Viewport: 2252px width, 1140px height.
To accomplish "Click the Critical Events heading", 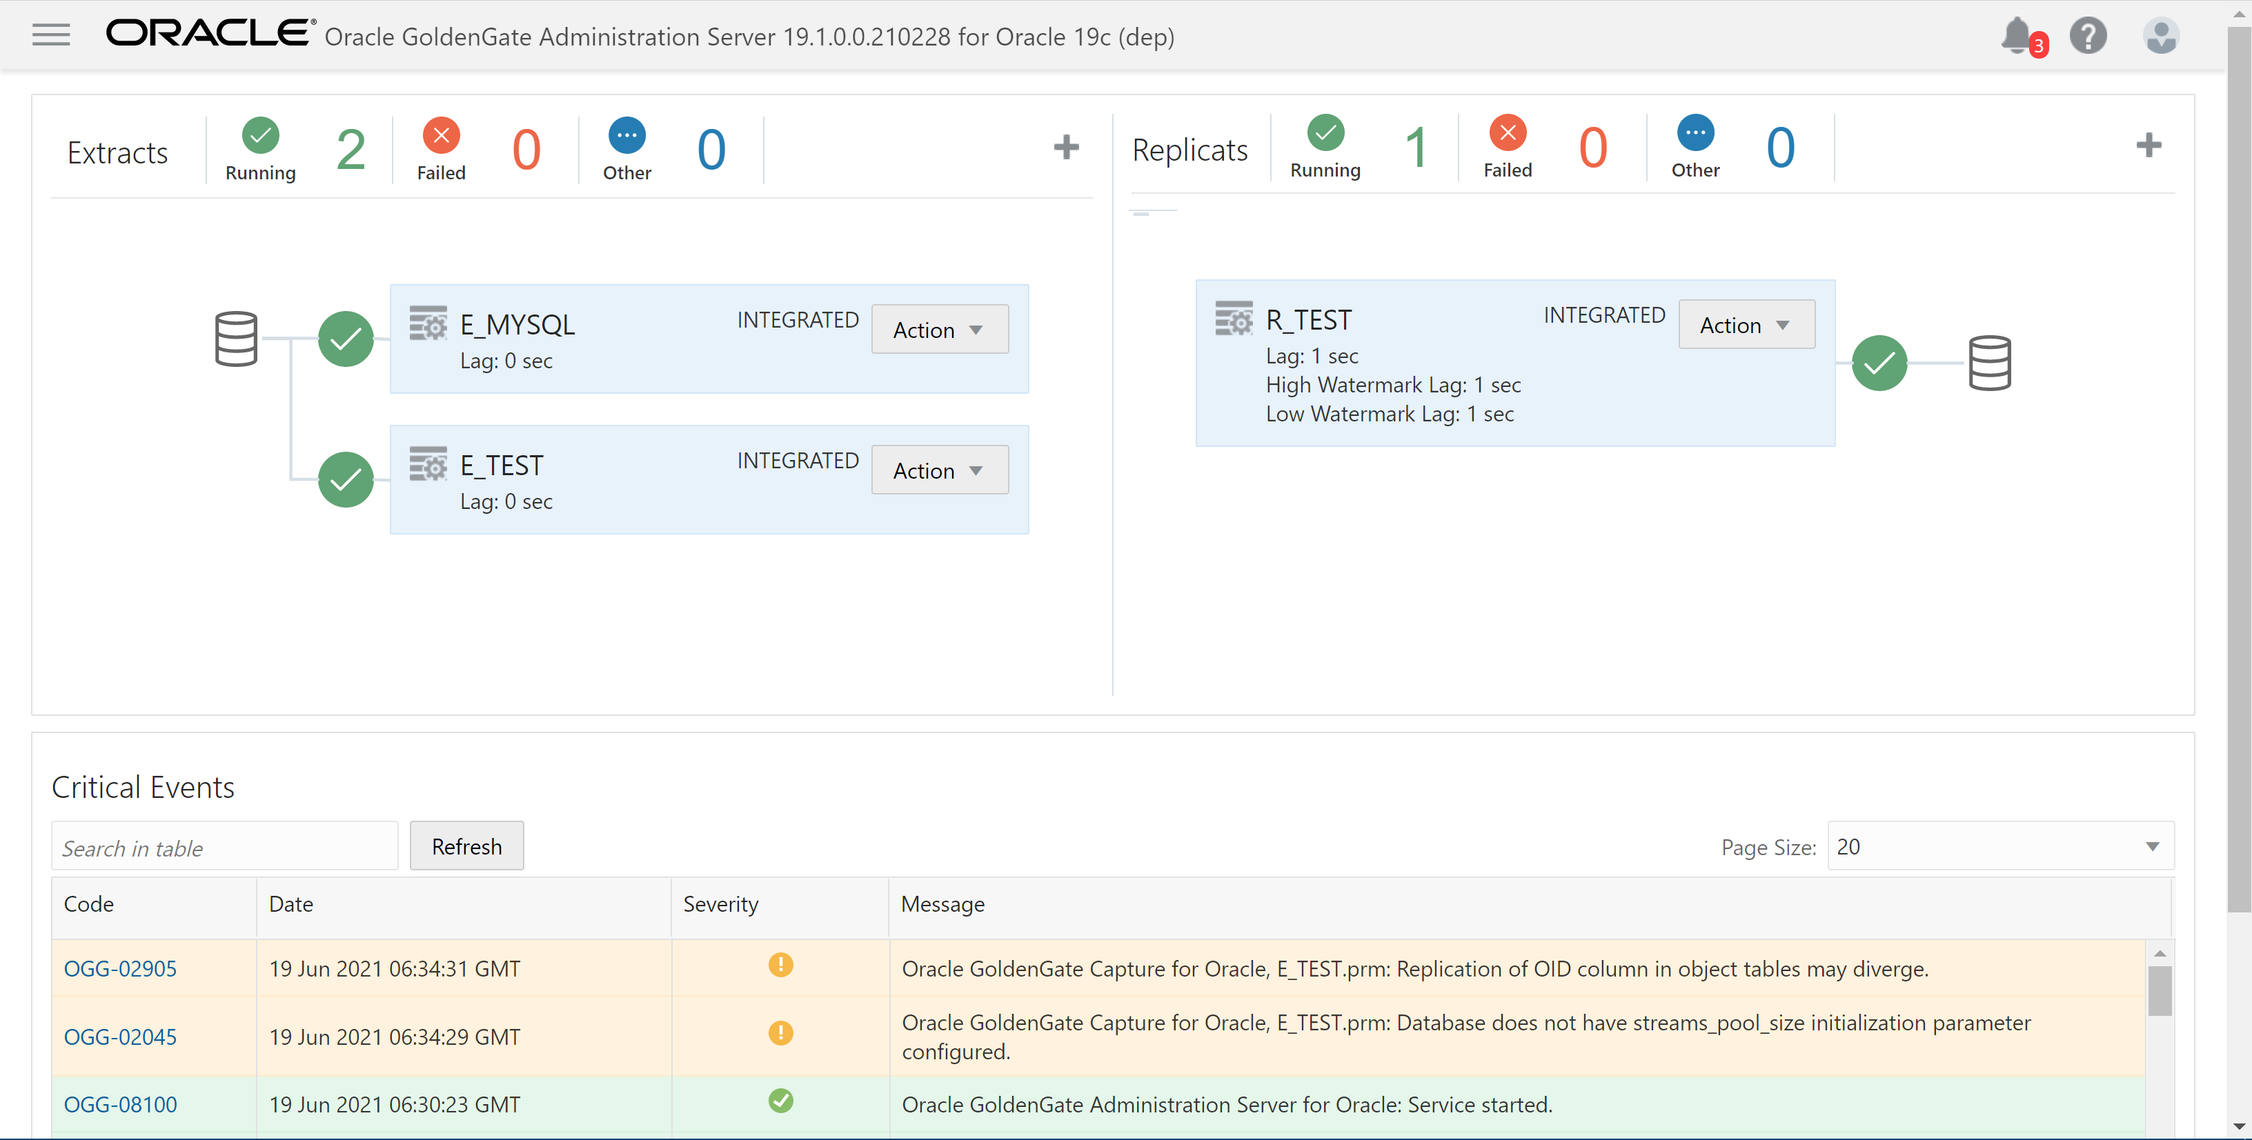I will (x=143, y=787).
